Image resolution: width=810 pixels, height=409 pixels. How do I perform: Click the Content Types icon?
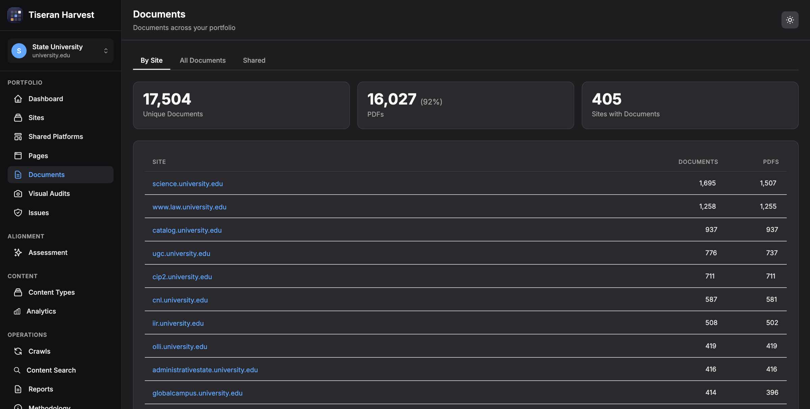(18, 292)
